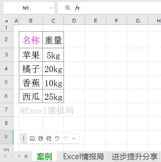Click the quick toolbar drag handle

coord(24,138)
